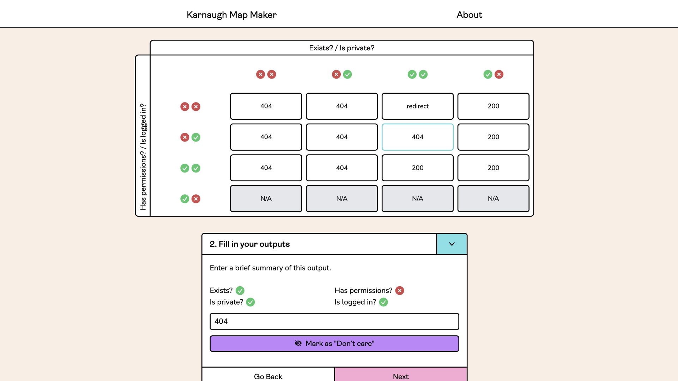Click the 'Go Back' button to return
This screenshot has height=381, width=678.
coord(268,376)
